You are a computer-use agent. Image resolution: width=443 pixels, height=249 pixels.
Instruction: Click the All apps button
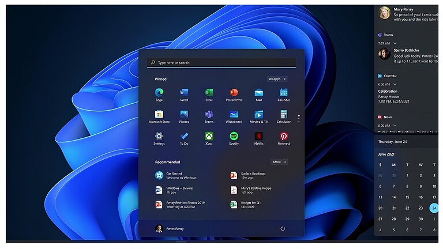pyautogui.click(x=277, y=79)
